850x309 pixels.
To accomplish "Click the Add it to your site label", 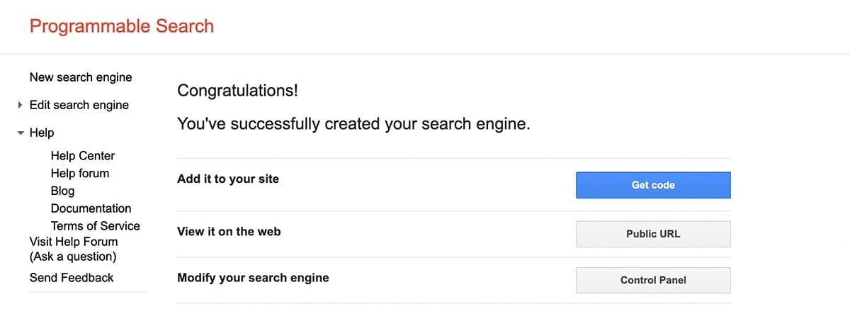I will (x=228, y=179).
